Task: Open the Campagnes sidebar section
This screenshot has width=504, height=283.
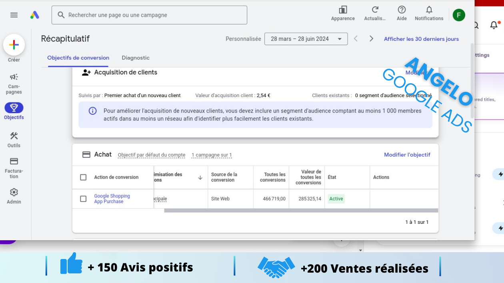Action: (x=14, y=84)
